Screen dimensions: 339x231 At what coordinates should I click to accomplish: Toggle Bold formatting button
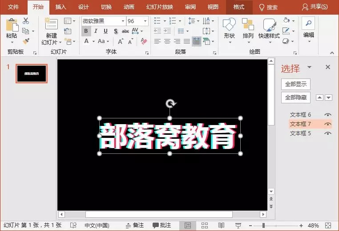(86, 31)
